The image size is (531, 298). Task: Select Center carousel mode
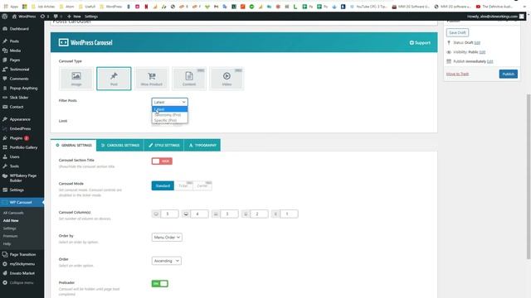tap(202, 185)
